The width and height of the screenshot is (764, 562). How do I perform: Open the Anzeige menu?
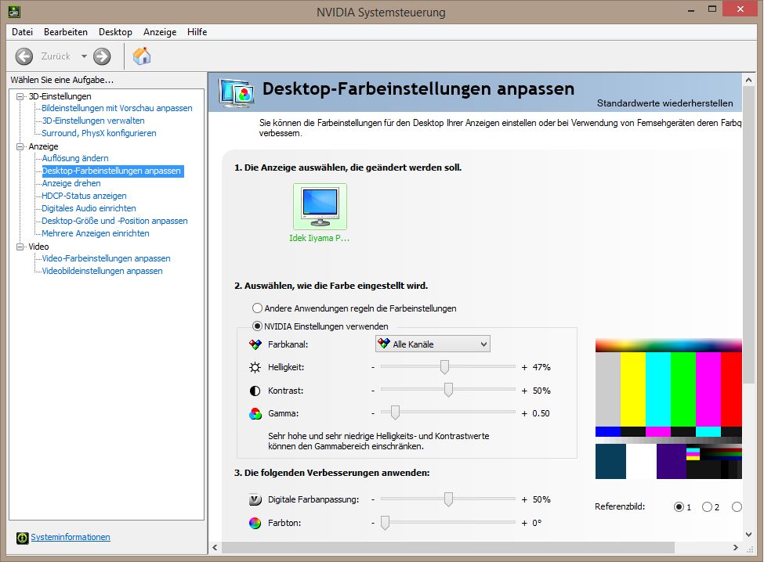point(160,32)
